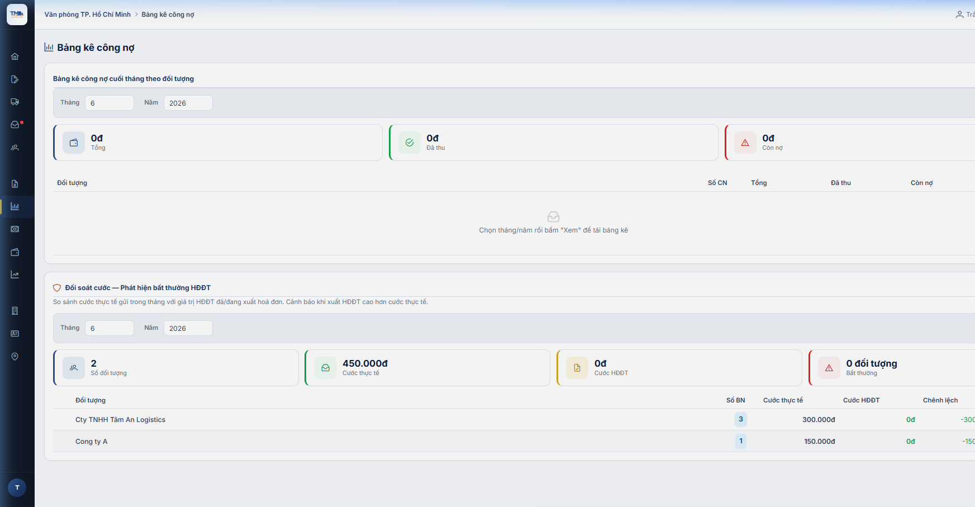Viewport: 975px width, 507px height.
Task: Open the ID card sidebar icon
Action: [15, 334]
